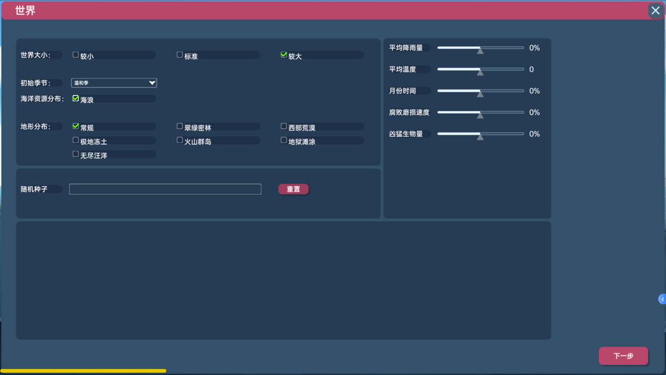Image resolution: width=666 pixels, height=375 pixels.
Task: Enable the 翠绿密林 terrain checkbox
Action: [180, 126]
